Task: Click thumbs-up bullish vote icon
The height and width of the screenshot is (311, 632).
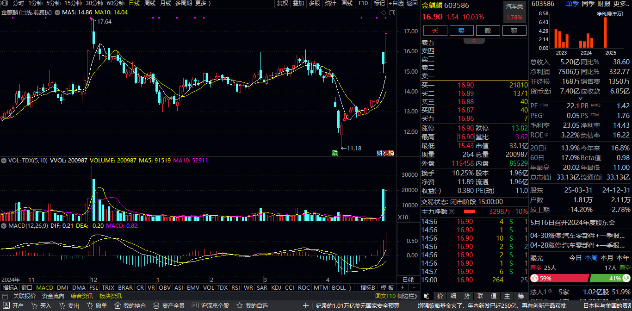Action: pyautogui.click(x=534, y=278)
